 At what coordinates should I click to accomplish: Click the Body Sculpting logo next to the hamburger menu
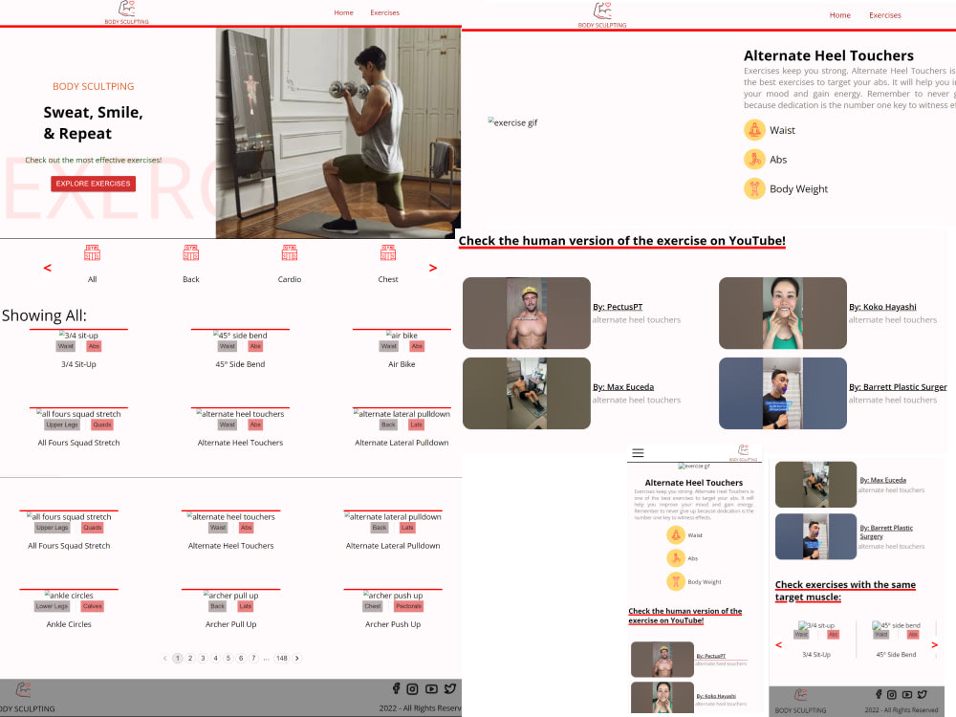[x=743, y=452]
